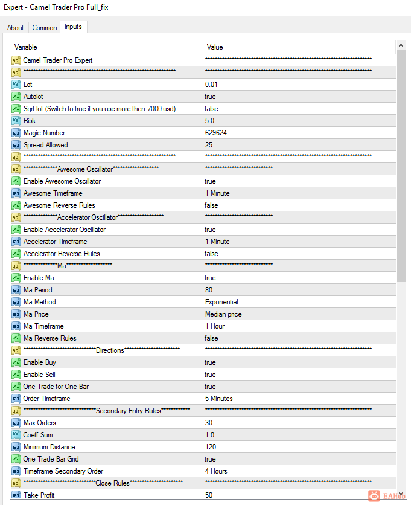Screen dimensions: 411x505
Task: Click the boolean icon for Awesome Reverse Rules
Action: click(16, 205)
